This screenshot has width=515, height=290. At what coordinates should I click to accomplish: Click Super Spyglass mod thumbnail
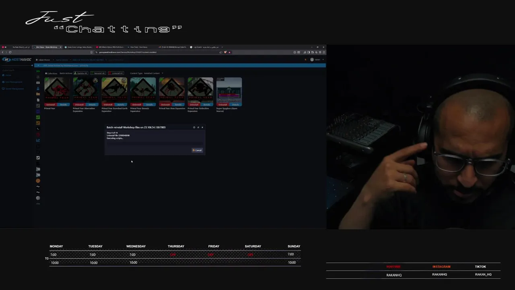229,90
